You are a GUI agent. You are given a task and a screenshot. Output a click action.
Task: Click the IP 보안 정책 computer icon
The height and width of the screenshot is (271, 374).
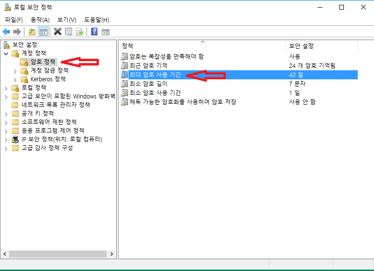(16, 140)
